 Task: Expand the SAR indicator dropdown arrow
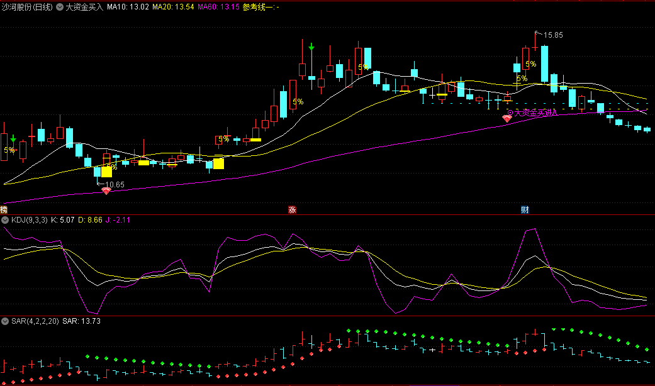pyautogui.click(x=5, y=321)
